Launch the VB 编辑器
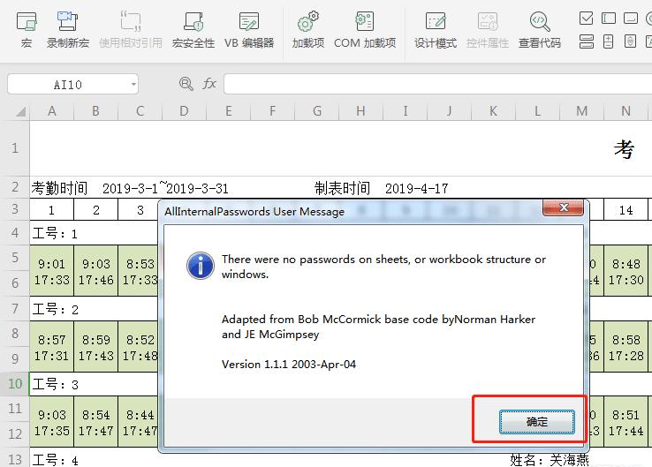 [x=249, y=29]
